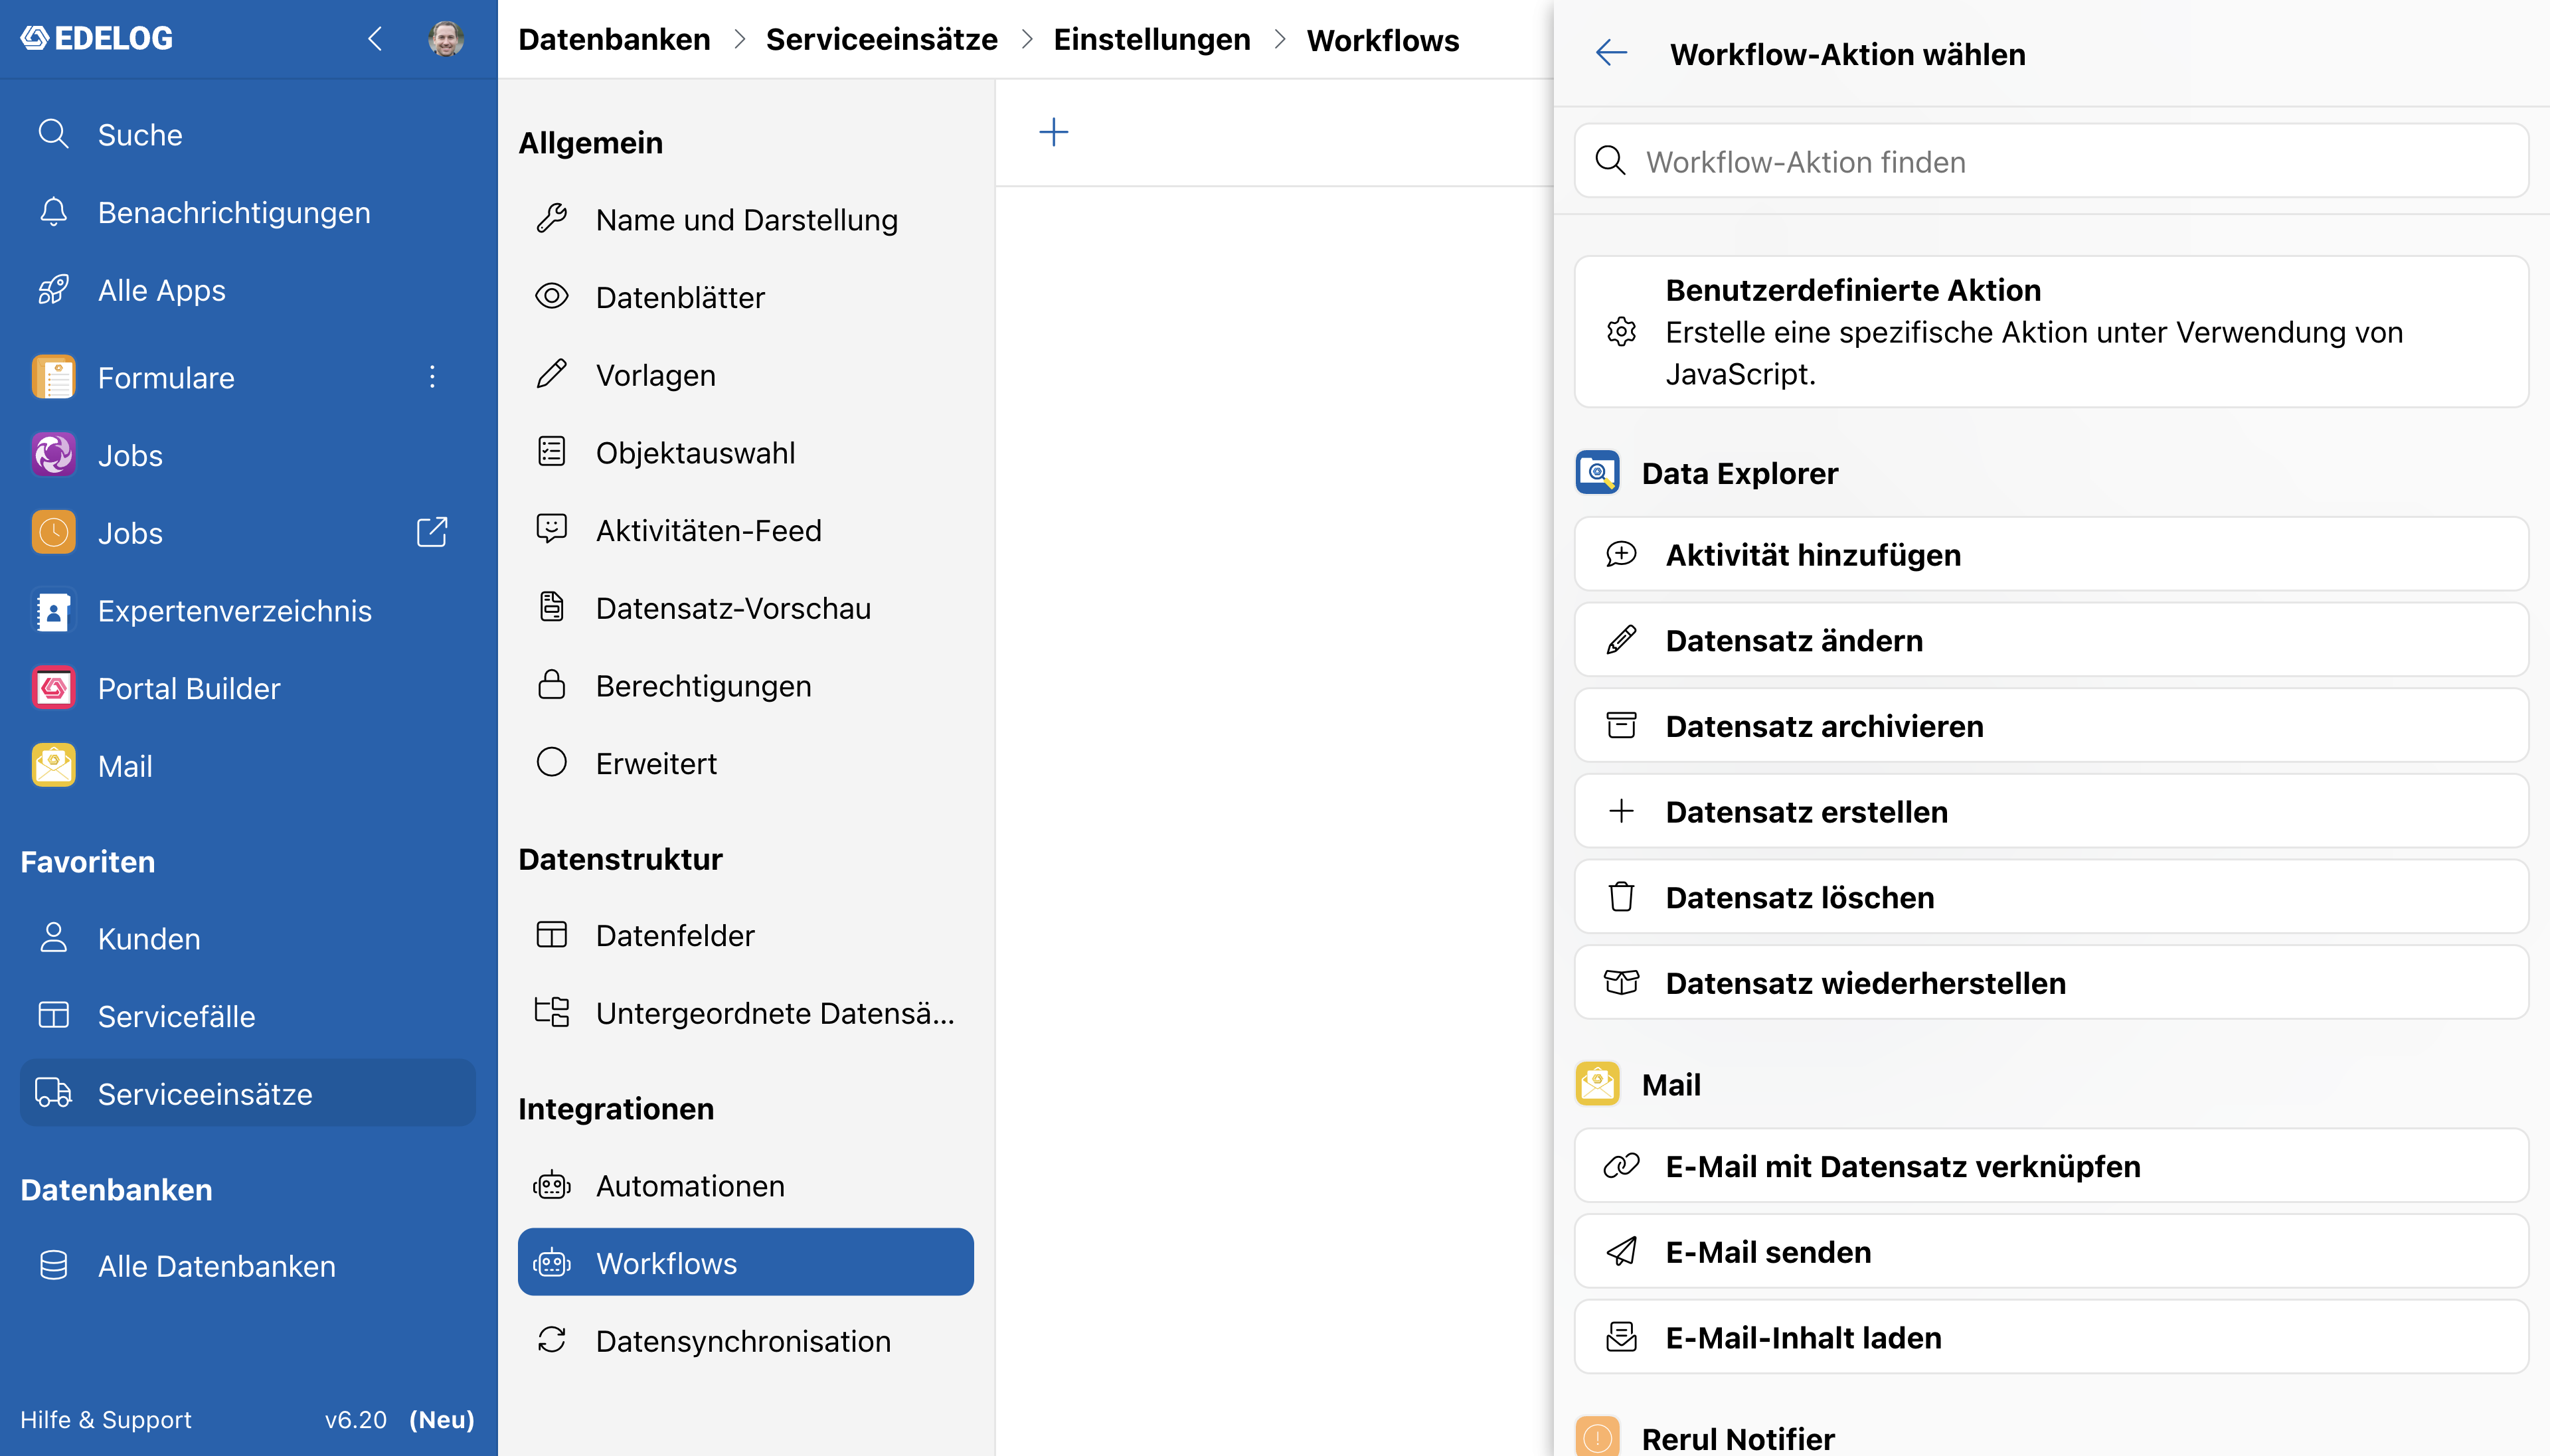The image size is (2550, 1456).
Task: Open Objektauswahl settings
Action: (746, 452)
